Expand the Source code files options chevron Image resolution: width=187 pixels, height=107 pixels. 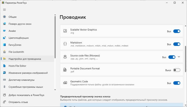179,57
